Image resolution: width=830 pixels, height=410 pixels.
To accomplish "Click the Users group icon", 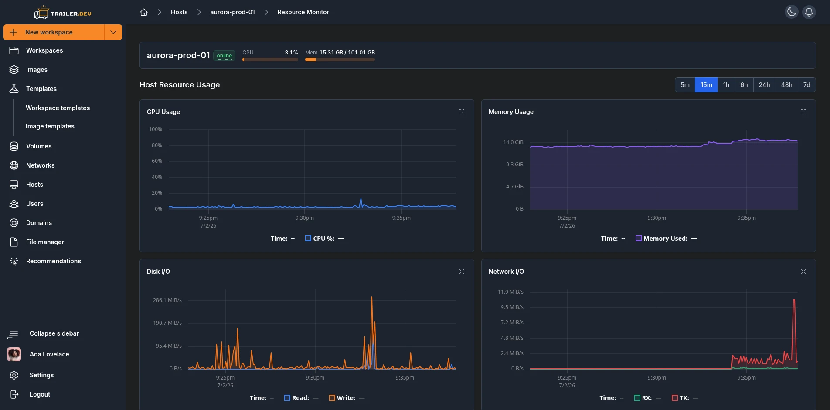I will [14, 204].
